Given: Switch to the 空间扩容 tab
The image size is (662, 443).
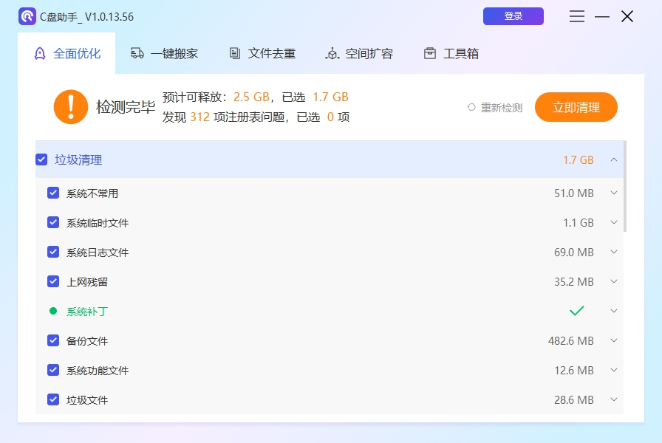Looking at the screenshot, I should [359, 53].
